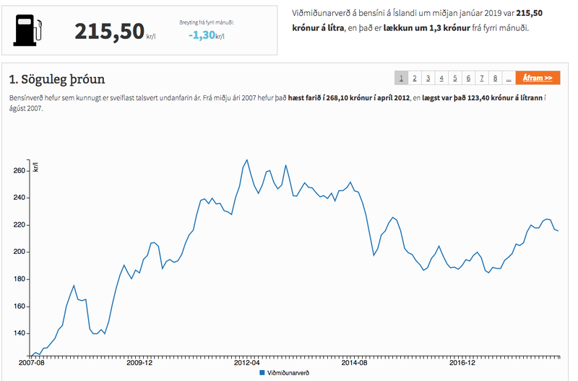Screen dimensions: 578x381
Task: Click the 215,50 kr/l price figure
Action: coord(110,32)
